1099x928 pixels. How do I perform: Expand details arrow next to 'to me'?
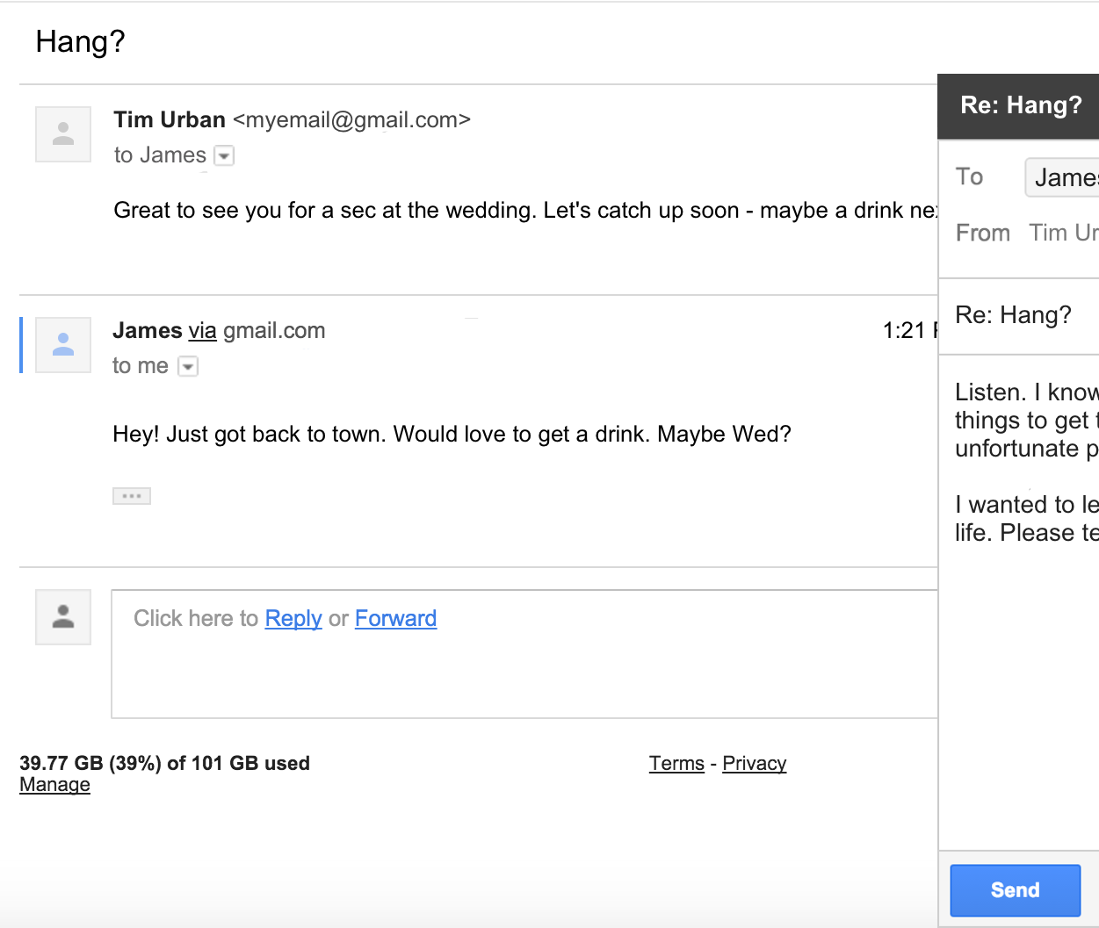pos(188,367)
